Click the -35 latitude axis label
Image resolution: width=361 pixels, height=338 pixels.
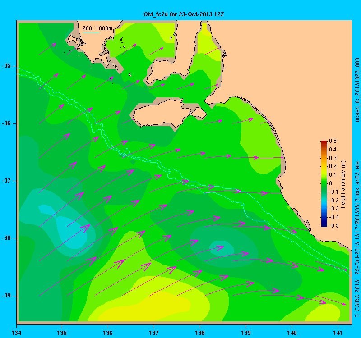(x=6, y=66)
